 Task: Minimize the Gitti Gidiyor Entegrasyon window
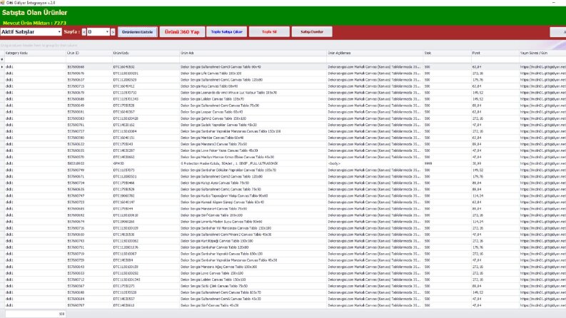pyautogui.click(x=553, y=3)
